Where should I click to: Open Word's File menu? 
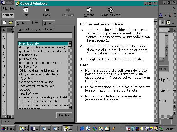(x=5, y=9)
